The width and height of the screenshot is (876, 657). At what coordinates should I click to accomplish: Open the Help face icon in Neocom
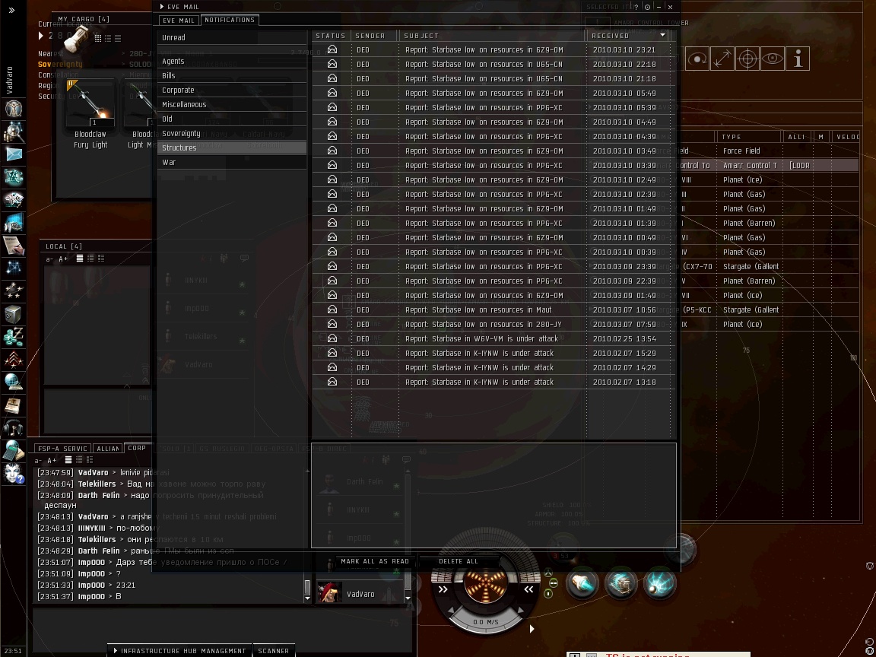pos(14,474)
